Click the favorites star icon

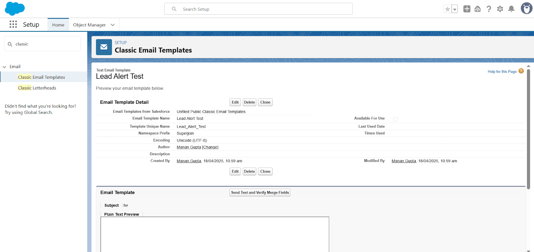(448, 9)
